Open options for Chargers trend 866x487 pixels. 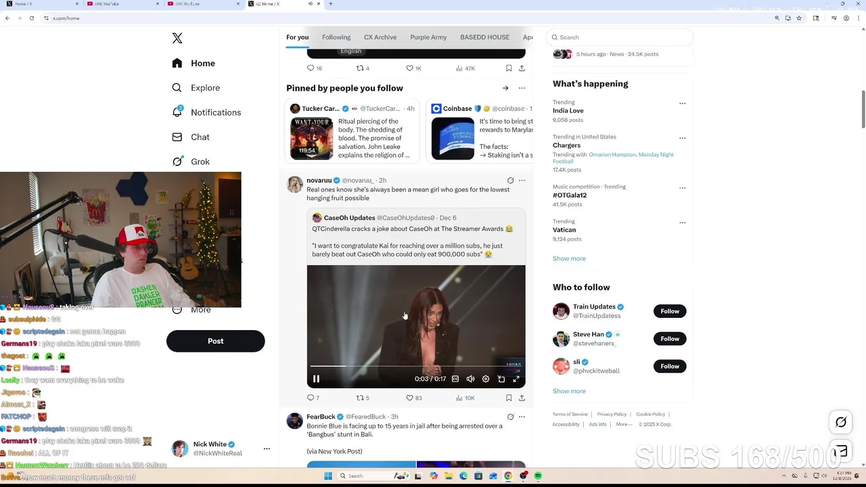(682, 138)
